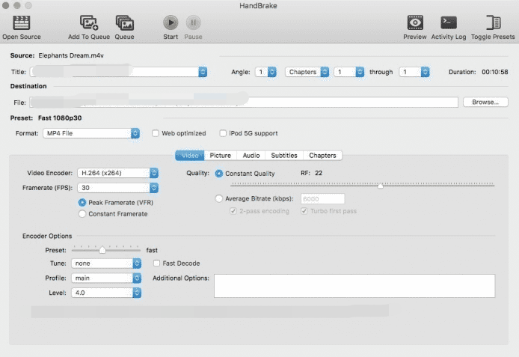Switch to the Picture tab

click(221, 156)
